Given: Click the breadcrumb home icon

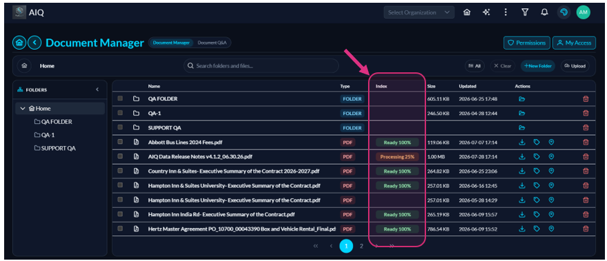Looking at the screenshot, I should pos(24,65).
